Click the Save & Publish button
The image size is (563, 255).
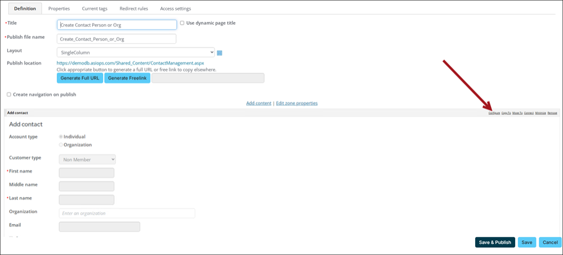(x=495, y=242)
